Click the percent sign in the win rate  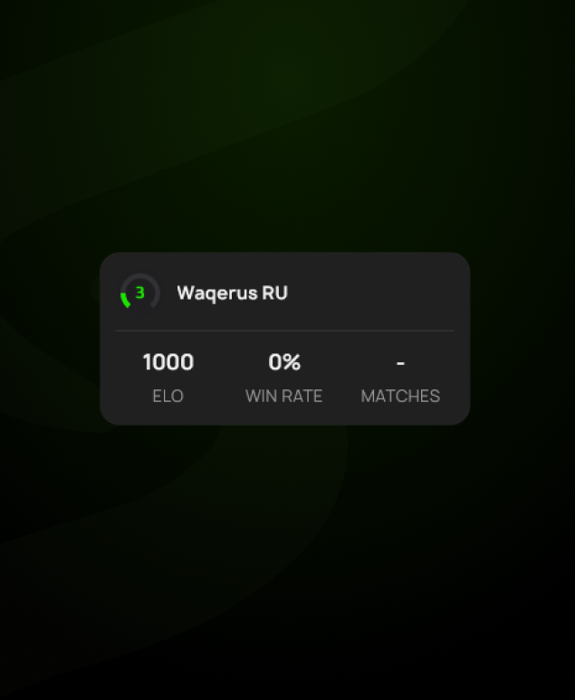coord(292,361)
